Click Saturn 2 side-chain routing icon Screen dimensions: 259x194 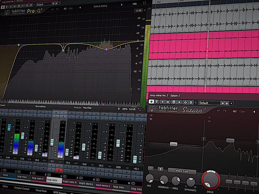pyautogui.click(x=185, y=102)
